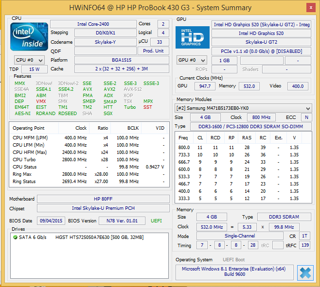
Task: Click the Stepping value D0/K0/K1
Action: [x=106, y=33]
